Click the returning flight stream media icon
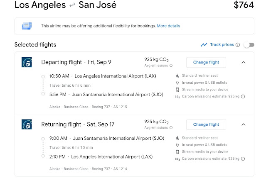This screenshot has height=178, width=266. click(x=177, y=151)
